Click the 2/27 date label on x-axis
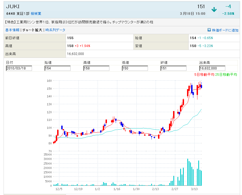Viewport: 242px width, 195px height. point(175,189)
